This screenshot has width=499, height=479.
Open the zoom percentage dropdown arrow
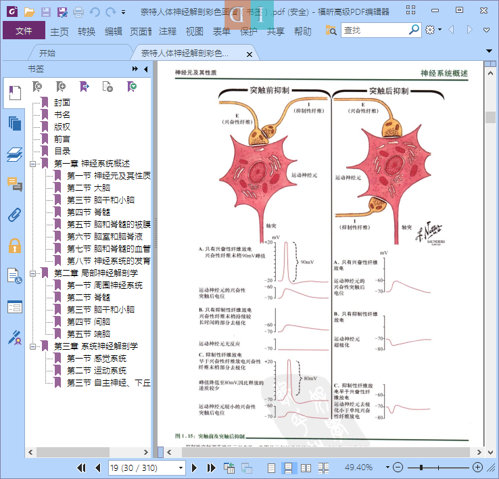387,467
